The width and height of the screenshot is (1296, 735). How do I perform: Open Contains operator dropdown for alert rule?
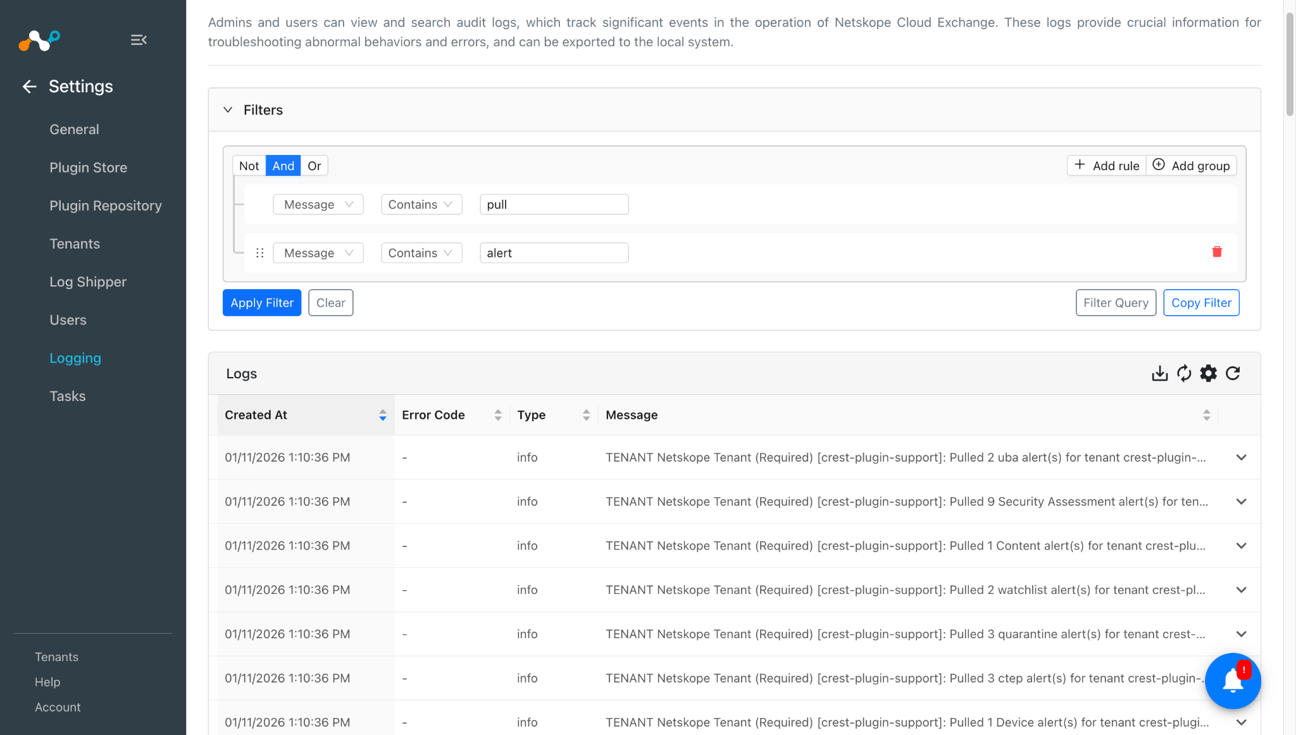tap(421, 253)
